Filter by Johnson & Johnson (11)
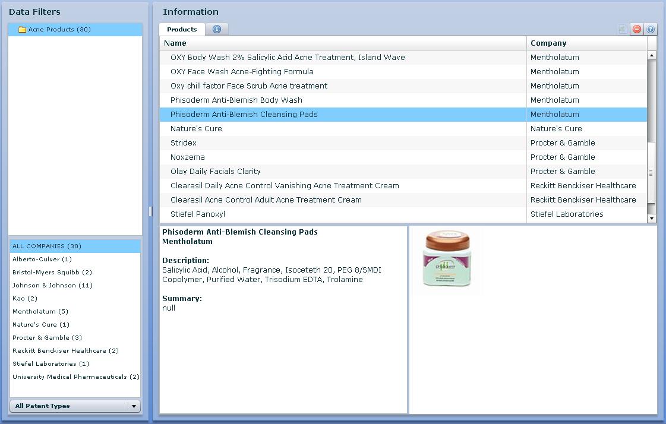 tap(52, 286)
